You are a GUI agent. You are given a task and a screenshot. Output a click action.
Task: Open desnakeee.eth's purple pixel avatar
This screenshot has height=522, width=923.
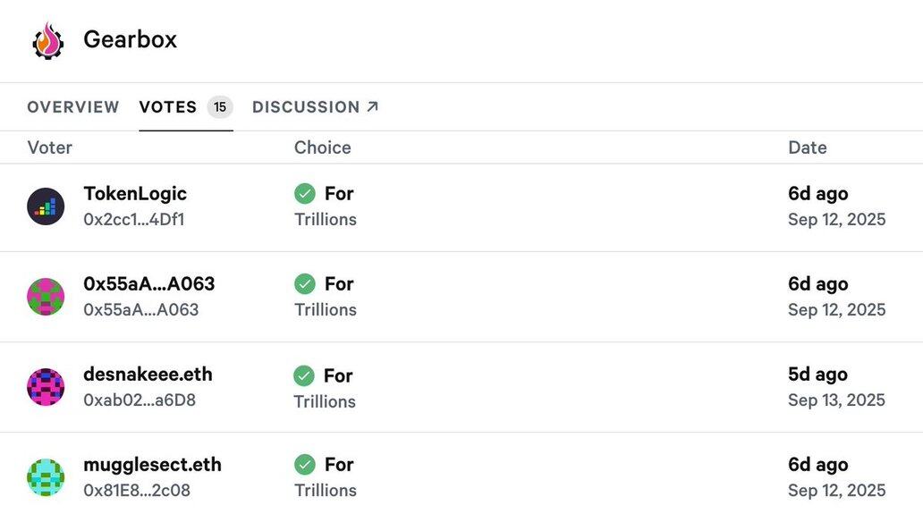pos(46,387)
